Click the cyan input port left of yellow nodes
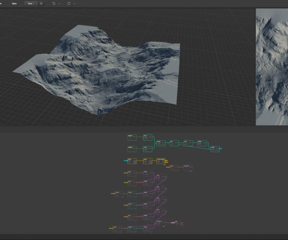The width and height of the screenshot is (288, 240). (x=126, y=160)
